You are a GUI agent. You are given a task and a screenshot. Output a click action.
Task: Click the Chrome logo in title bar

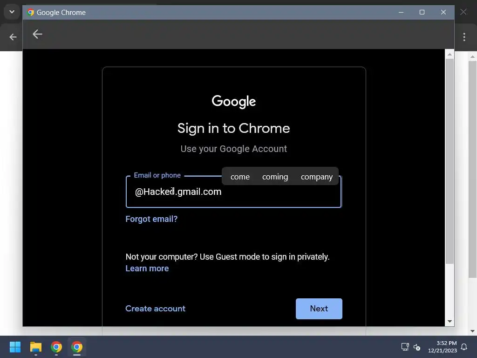tap(30, 12)
